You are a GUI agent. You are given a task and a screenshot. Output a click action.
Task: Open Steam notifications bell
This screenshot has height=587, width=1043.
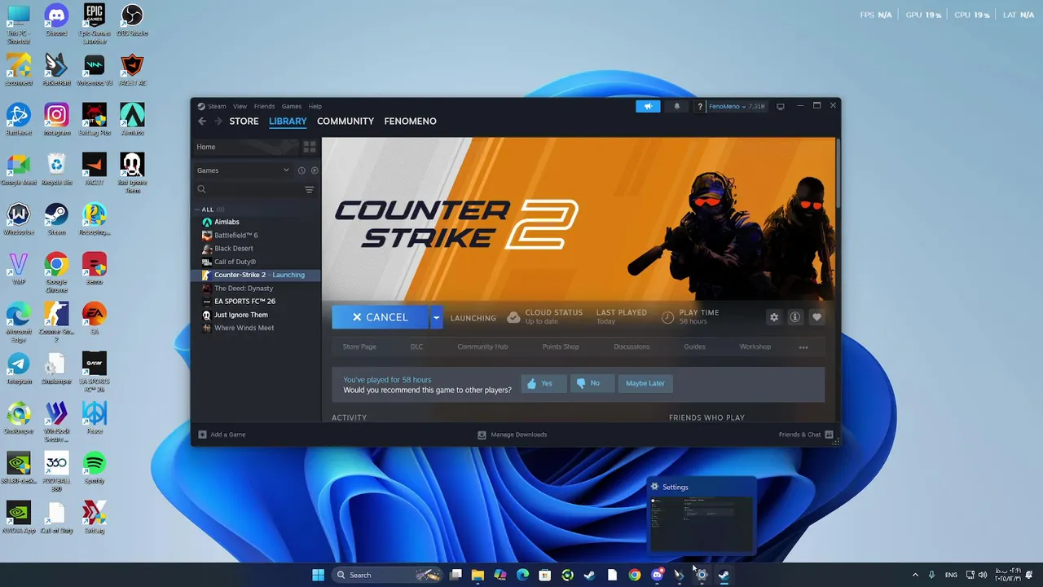(676, 106)
